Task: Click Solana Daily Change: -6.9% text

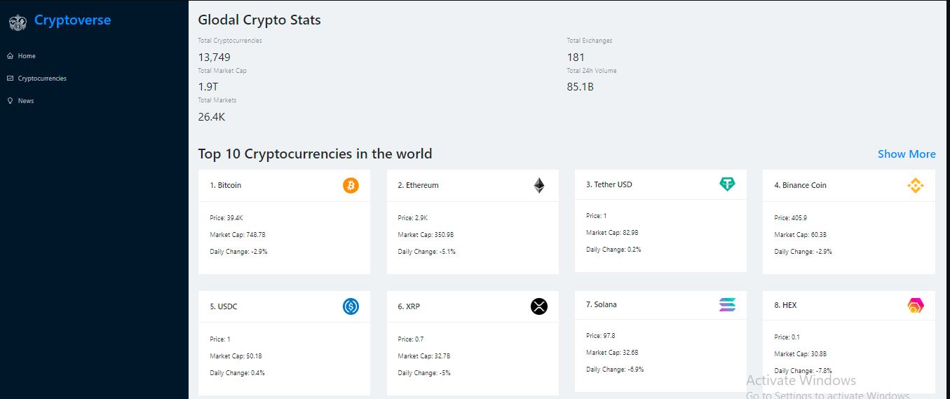Action: (x=615, y=370)
